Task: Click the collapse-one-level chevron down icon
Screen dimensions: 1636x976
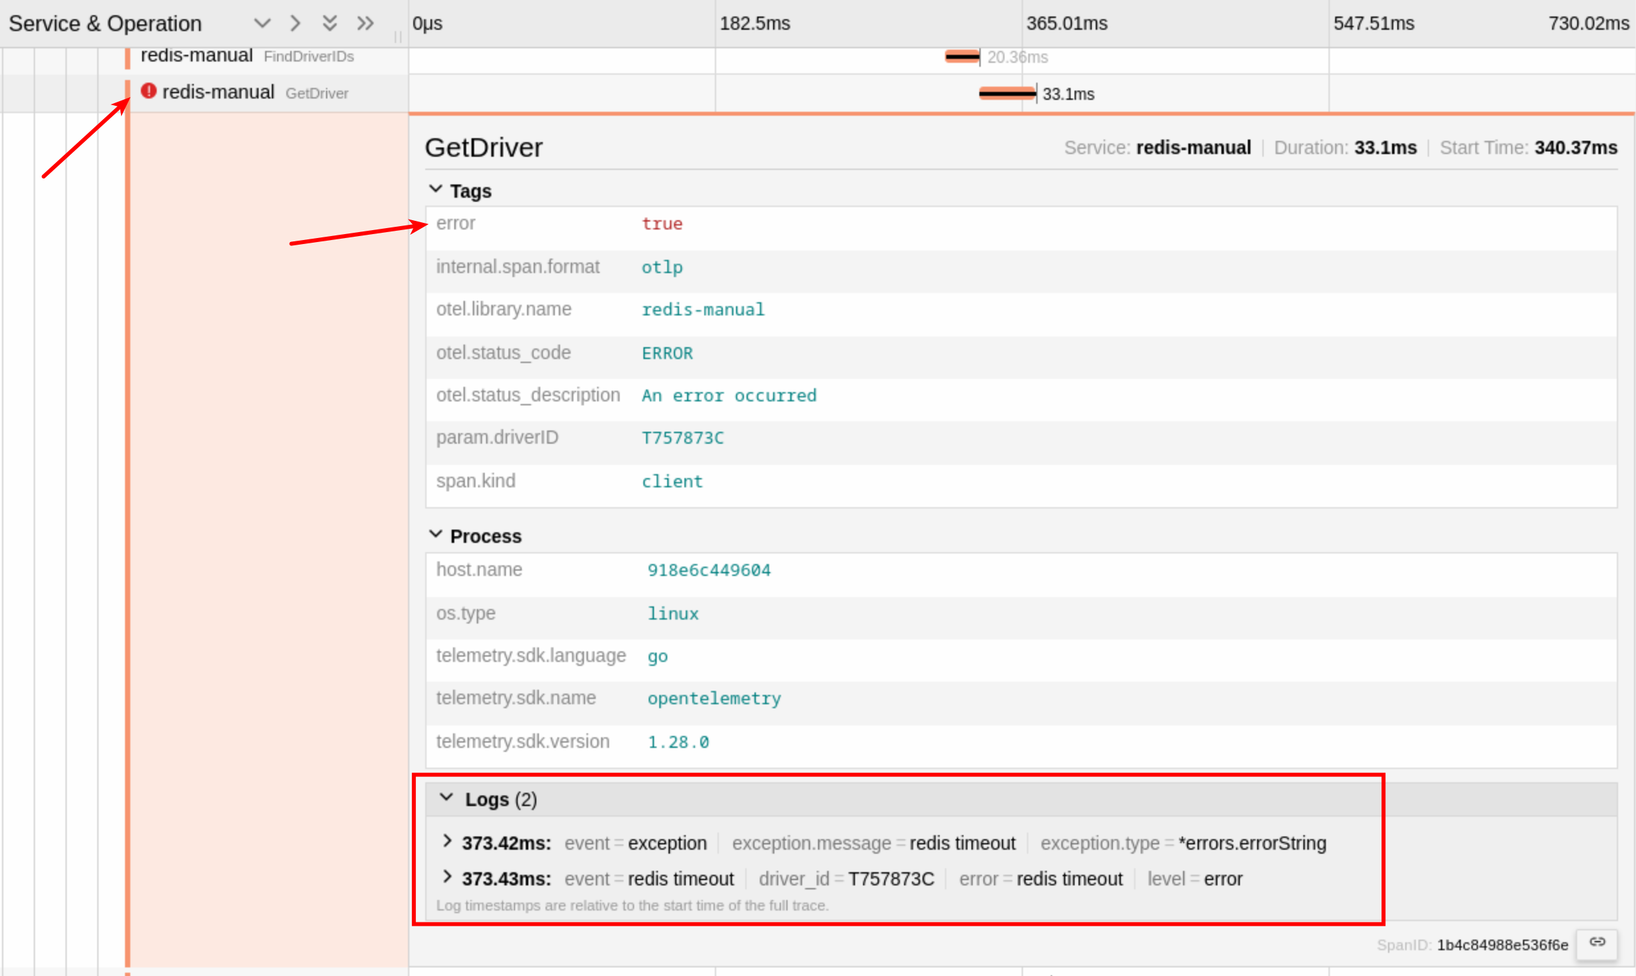Action: click(262, 24)
